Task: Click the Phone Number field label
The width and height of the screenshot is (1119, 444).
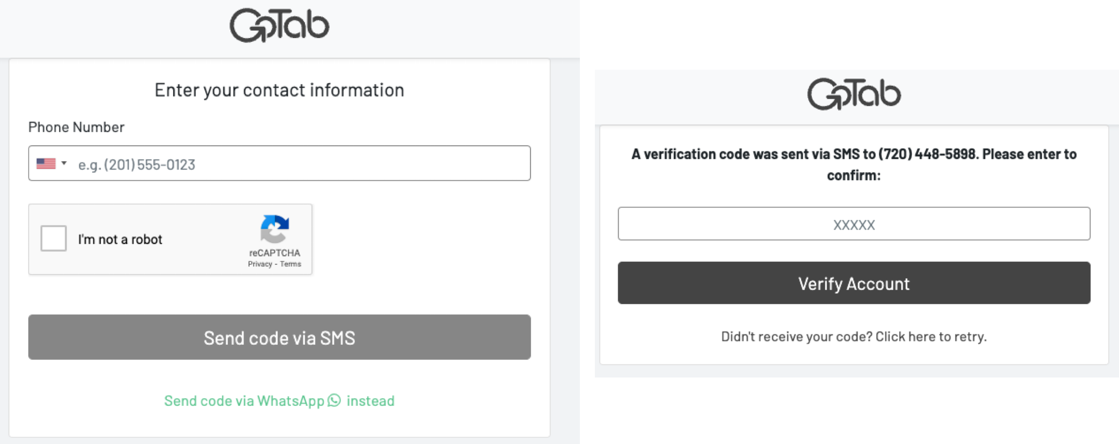Action: 76,127
